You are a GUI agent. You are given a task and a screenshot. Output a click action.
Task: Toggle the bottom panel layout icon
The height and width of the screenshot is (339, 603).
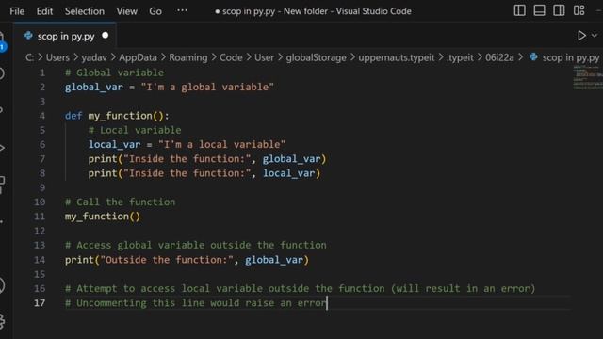click(539, 10)
